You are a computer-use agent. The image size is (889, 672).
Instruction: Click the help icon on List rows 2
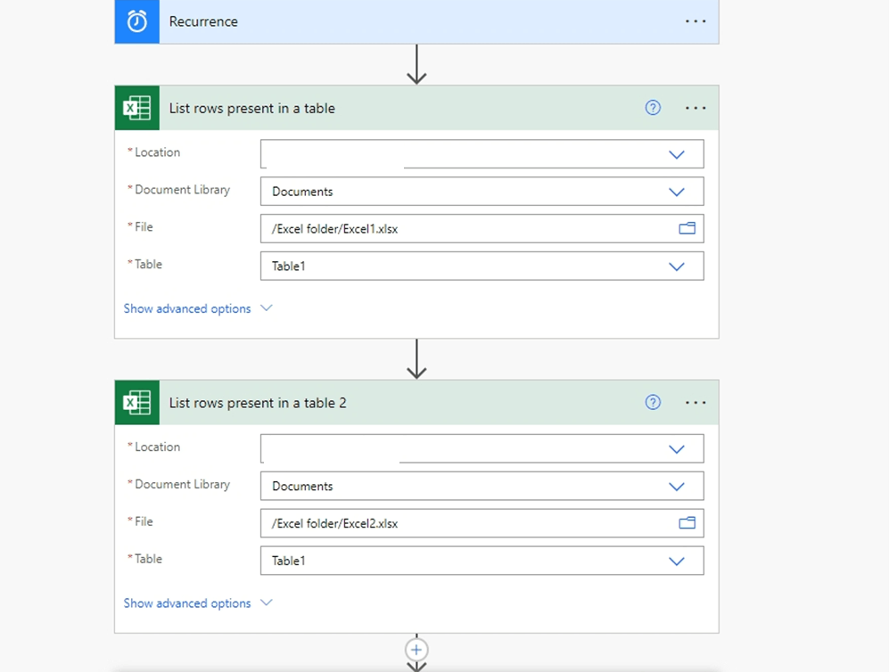coord(652,402)
